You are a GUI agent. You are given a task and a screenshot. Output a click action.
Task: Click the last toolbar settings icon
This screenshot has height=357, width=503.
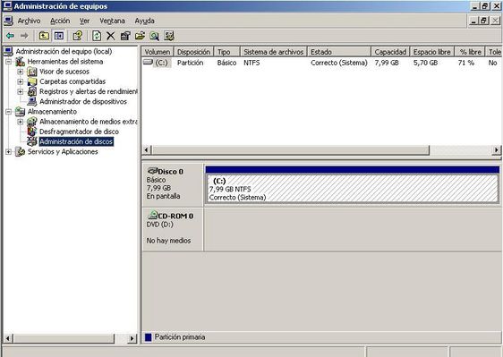point(169,36)
